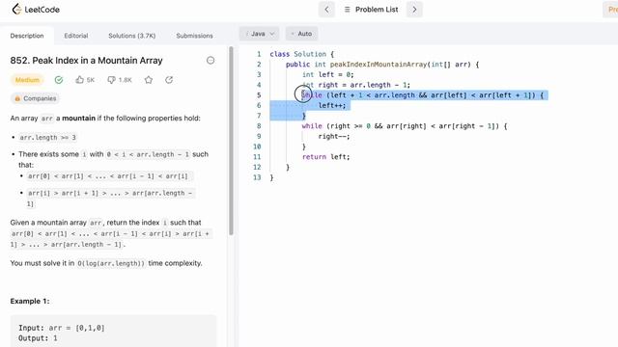The height and width of the screenshot is (347, 618).
Task: Click line number 13 in gutter
Action: click(257, 177)
